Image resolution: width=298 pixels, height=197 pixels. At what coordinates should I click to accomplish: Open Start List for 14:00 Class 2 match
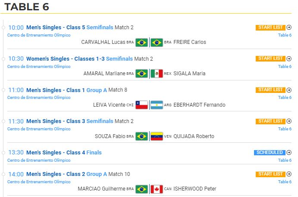(270, 174)
